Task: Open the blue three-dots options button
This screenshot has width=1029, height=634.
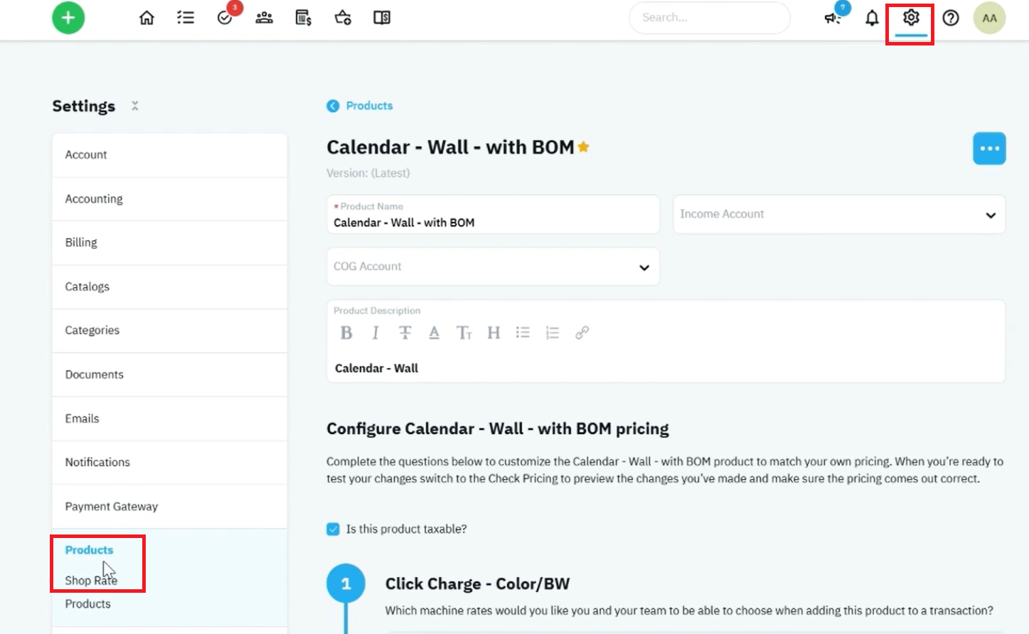Action: (x=989, y=149)
